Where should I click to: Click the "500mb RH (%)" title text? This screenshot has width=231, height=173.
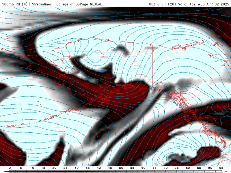(15, 4)
